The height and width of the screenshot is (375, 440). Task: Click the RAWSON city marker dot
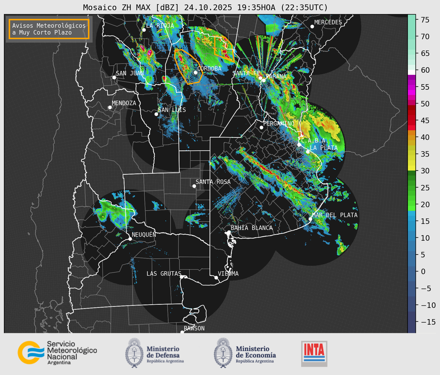pos(182,332)
